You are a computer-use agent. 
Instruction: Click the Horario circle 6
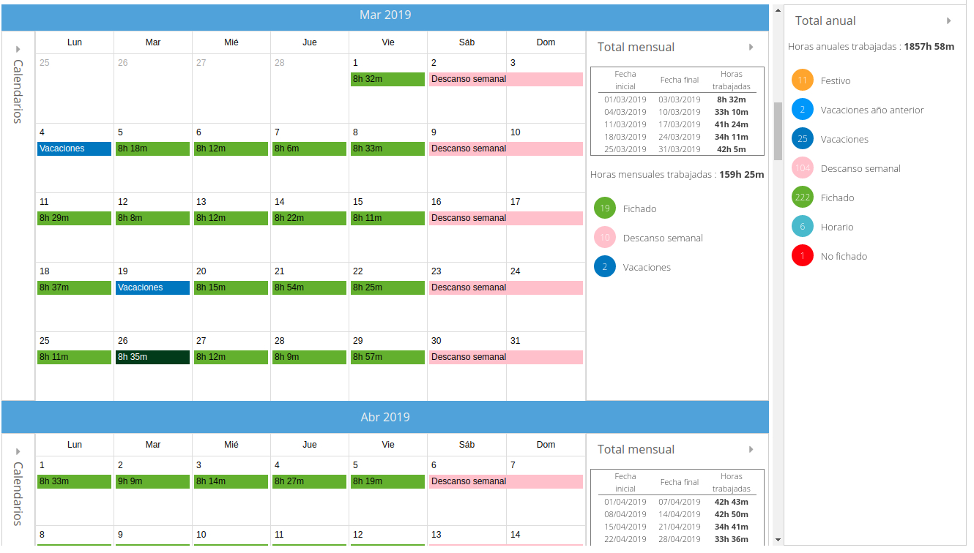(x=803, y=227)
